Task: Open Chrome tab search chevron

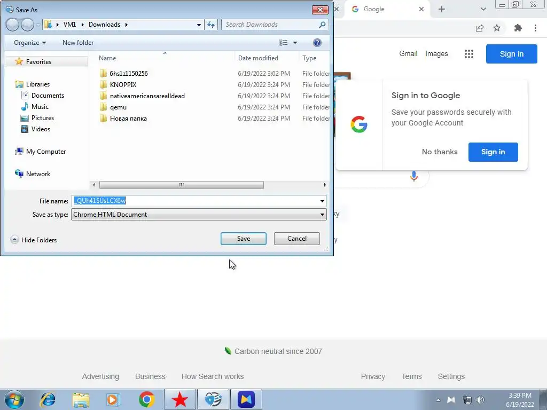Action: click(483, 9)
